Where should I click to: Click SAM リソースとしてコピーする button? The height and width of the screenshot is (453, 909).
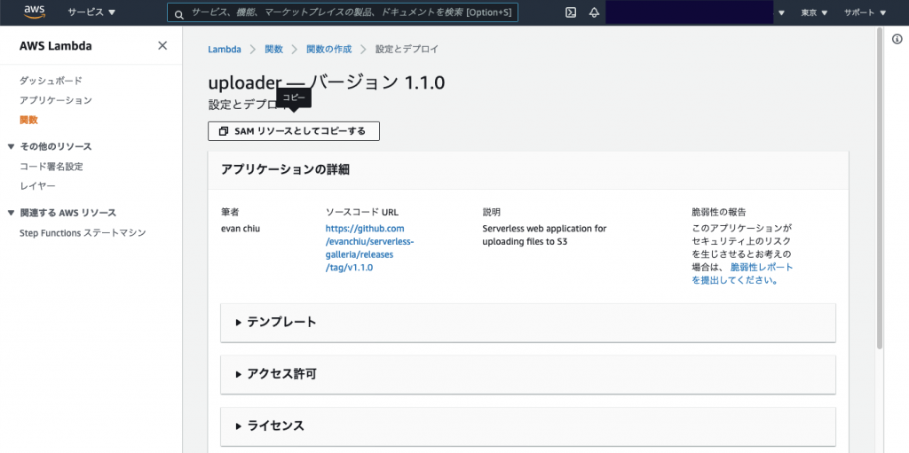coord(293,131)
